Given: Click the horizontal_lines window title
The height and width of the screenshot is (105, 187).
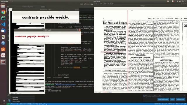Looking at the screenshot, I should [27, 7].
